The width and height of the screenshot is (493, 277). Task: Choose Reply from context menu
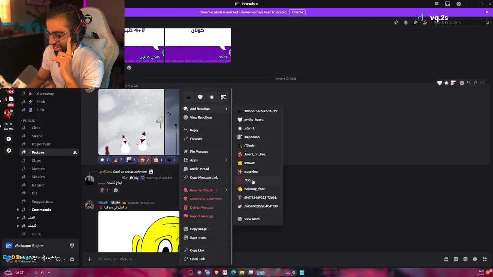(206, 130)
